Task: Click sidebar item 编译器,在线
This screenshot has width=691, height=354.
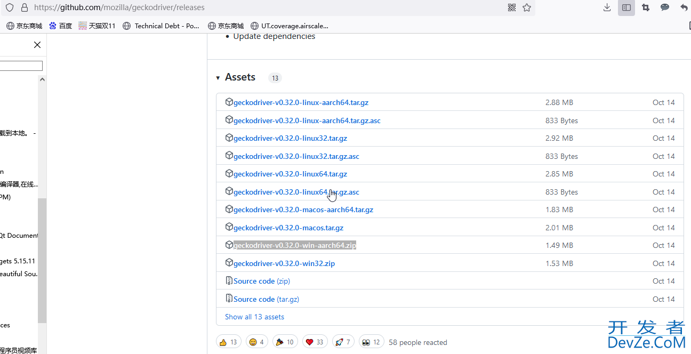Action: point(19,184)
